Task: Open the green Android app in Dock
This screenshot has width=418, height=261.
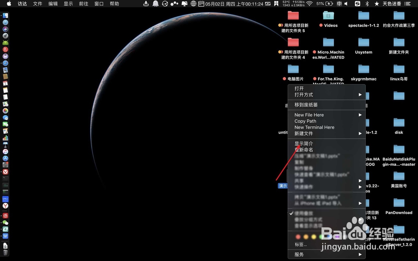Action: [x=5, y=43]
